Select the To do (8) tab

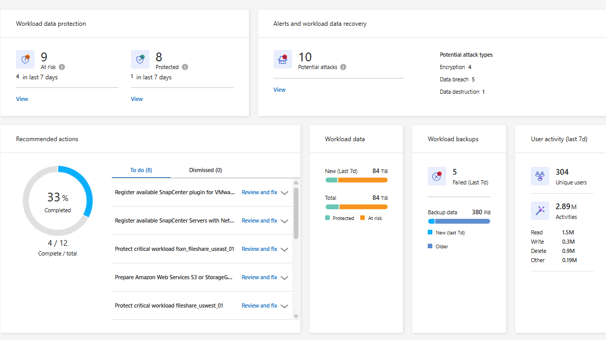(x=141, y=170)
